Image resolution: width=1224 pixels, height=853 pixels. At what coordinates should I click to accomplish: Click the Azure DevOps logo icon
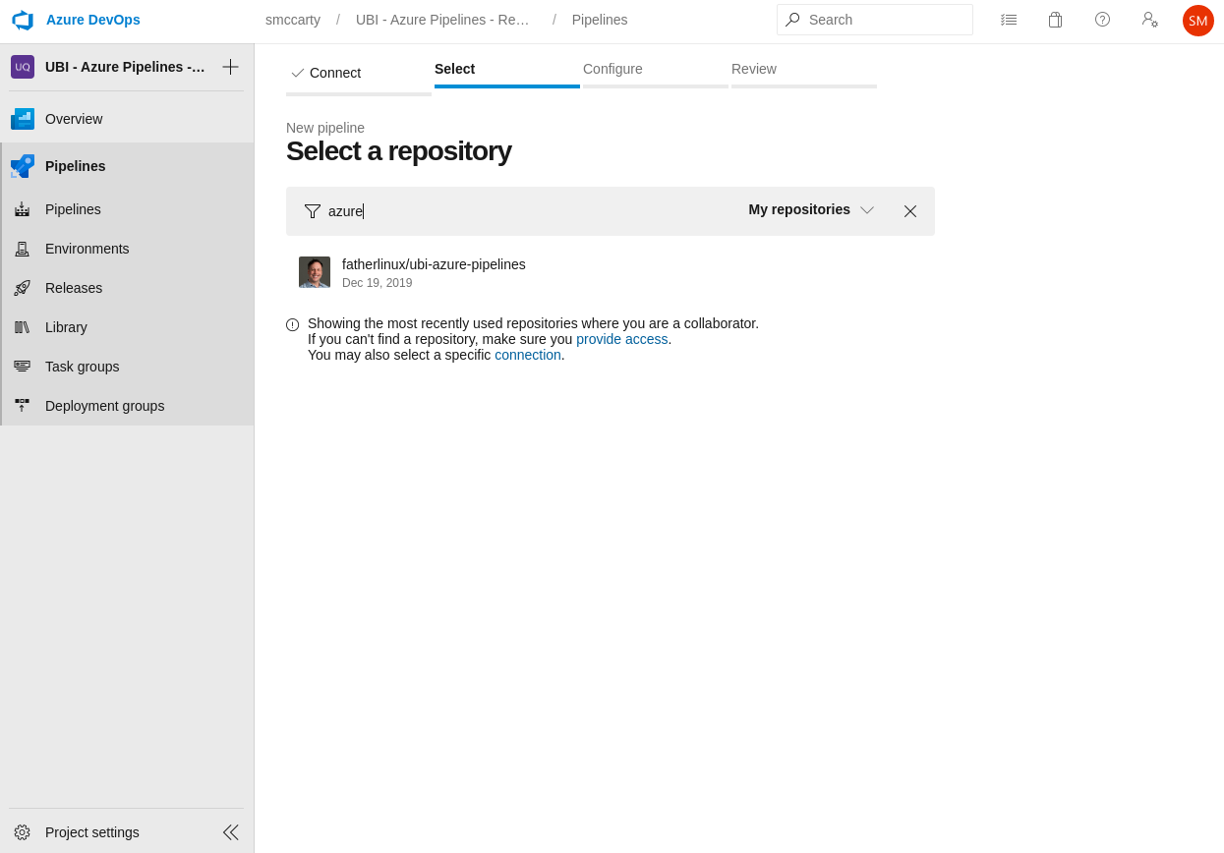pyautogui.click(x=23, y=20)
